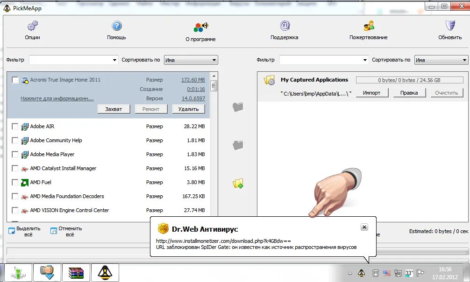470x282 pixels.
Task: Click language flag tray icon
Action: pos(387,273)
